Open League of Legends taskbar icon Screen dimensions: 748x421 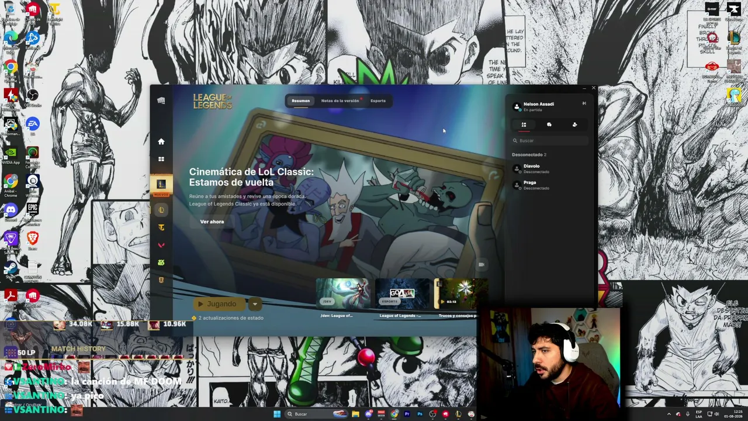[458, 414]
